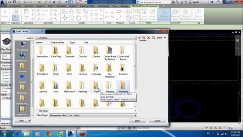243x137 pixels.
Task: Click the Cancel button
Action: tap(157, 121)
